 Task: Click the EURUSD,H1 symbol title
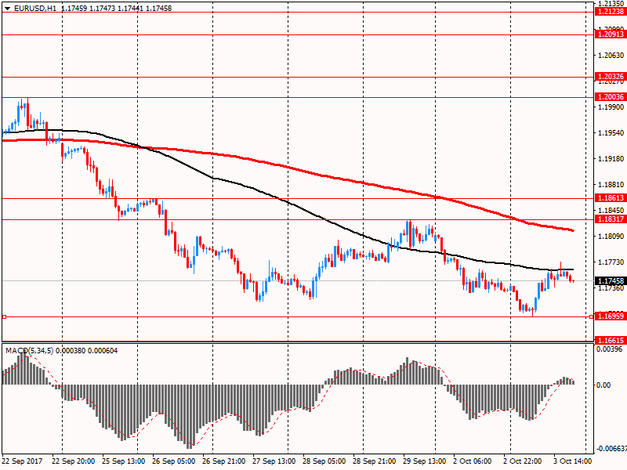coord(35,9)
